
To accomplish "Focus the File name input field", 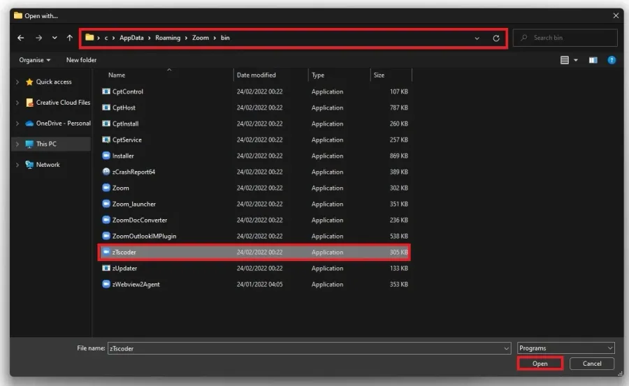I will coord(309,348).
